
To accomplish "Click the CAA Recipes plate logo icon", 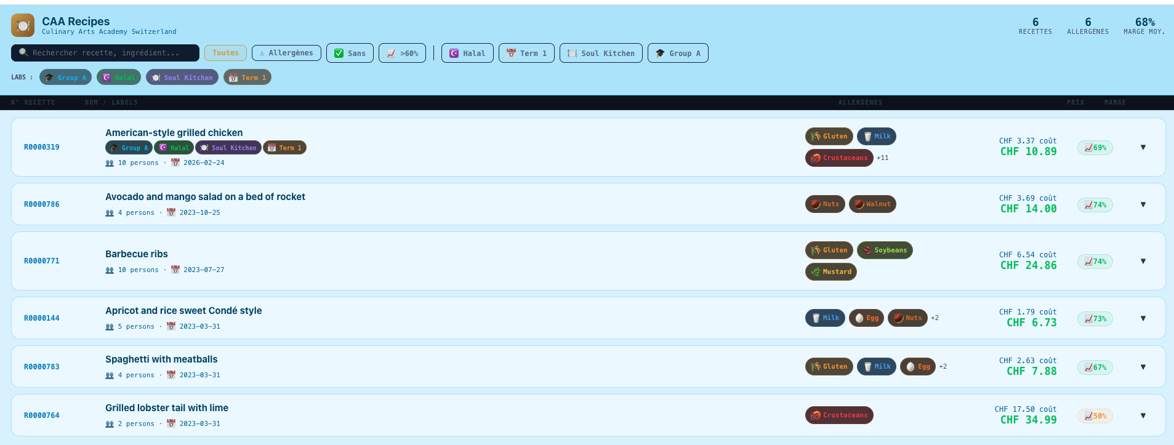I will click(x=23, y=25).
